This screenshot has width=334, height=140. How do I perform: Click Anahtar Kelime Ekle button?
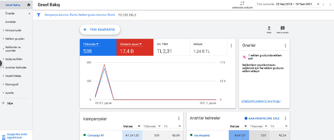pyautogui.click(x=262, y=119)
